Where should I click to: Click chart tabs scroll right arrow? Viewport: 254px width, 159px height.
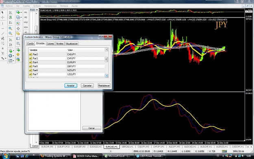coord(251,147)
